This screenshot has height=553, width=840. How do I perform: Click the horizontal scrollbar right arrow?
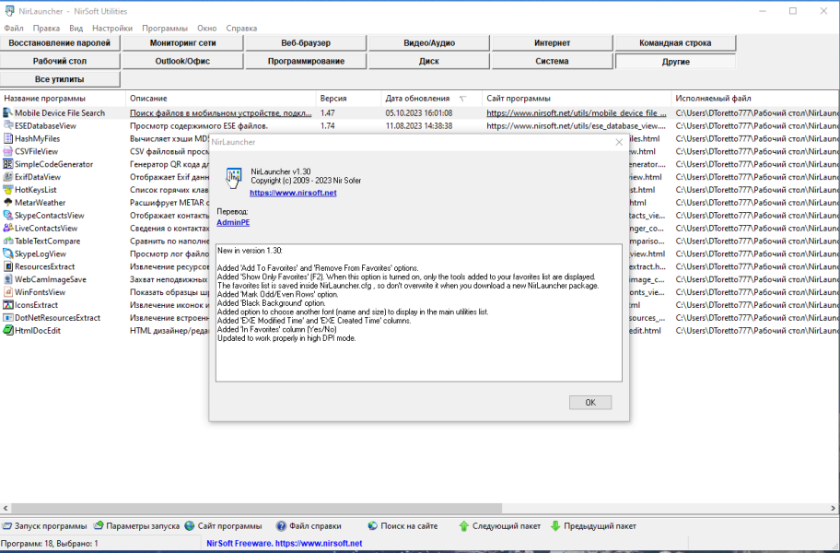[x=834, y=508]
